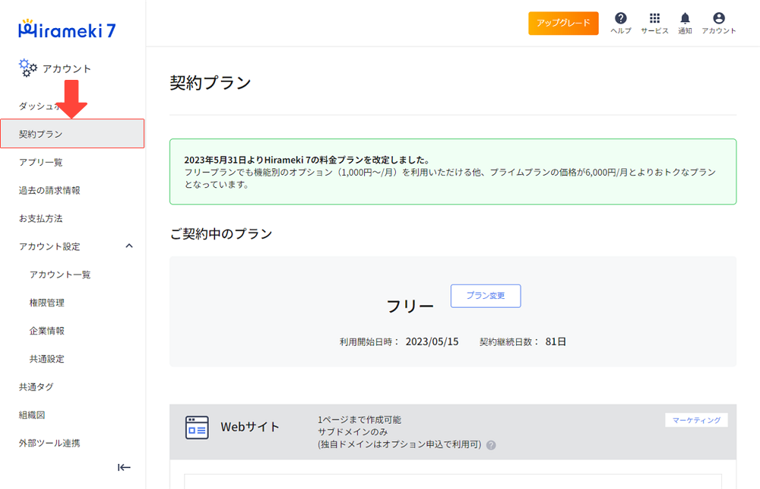Open アプリ一覧 in the sidebar
Viewport: 760px width, 489px height.
(40, 162)
